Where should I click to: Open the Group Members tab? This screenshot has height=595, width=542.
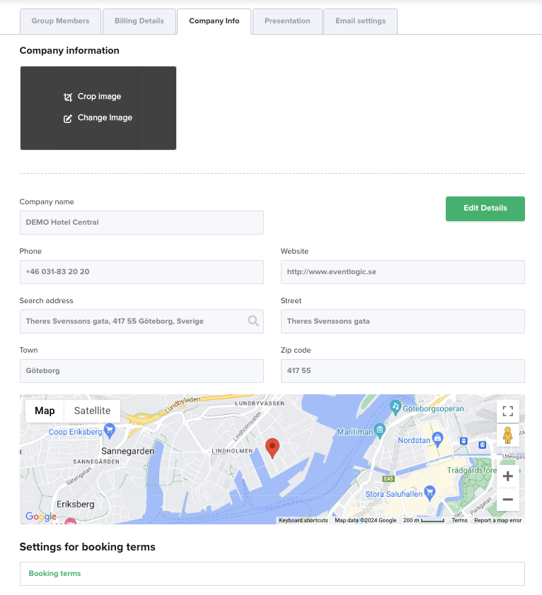[60, 21]
